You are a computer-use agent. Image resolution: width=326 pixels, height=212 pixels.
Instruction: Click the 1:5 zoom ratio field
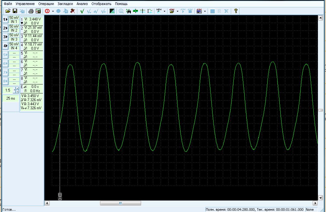coord(8,90)
